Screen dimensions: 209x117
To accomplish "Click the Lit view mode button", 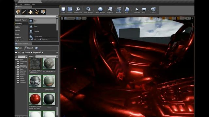I will (78, 18).
